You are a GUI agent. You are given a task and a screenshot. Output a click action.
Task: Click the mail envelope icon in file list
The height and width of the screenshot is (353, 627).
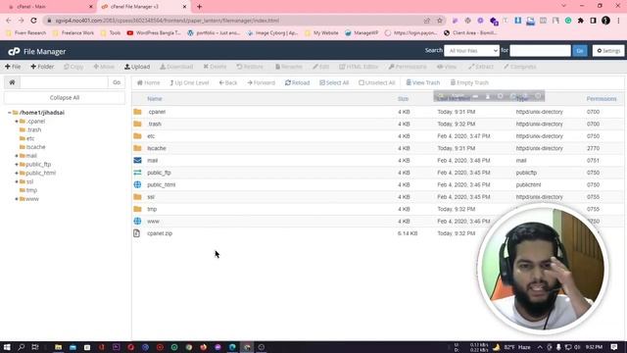137,160
